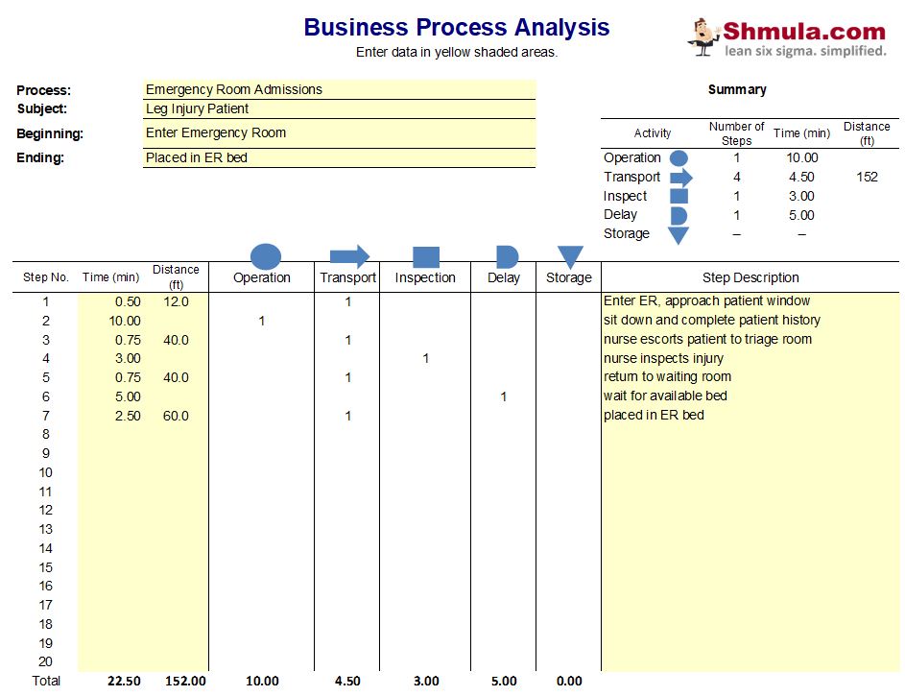
Task: Click the Delay icon in Summary table
Action: pyautogui.click(x=679, y=215)
